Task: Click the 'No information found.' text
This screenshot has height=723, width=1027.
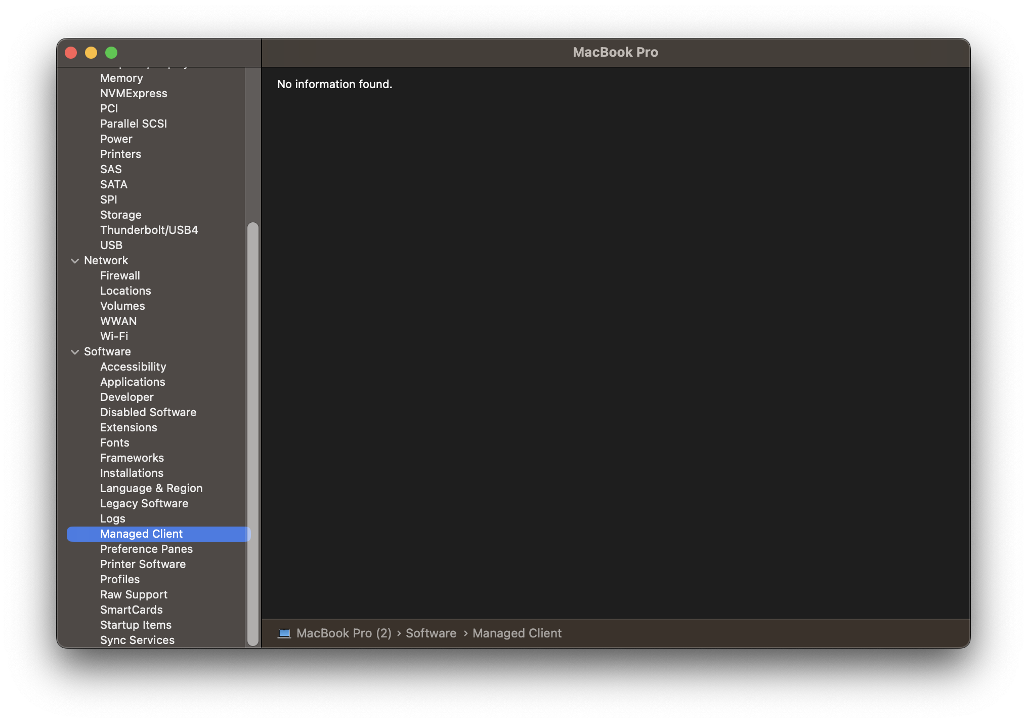Action: point(334,84)
